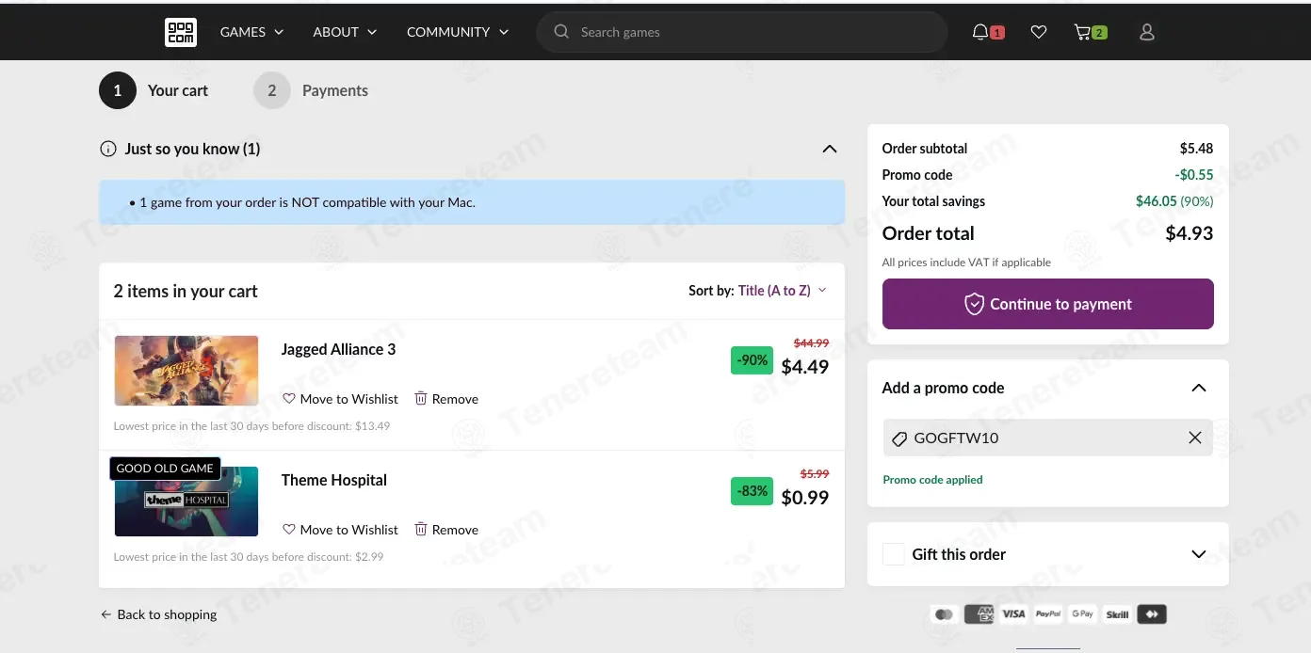The width and height of the screenshot is (1311, 653).
Task: Click Continue to payment button
Action: point(1048,304)
